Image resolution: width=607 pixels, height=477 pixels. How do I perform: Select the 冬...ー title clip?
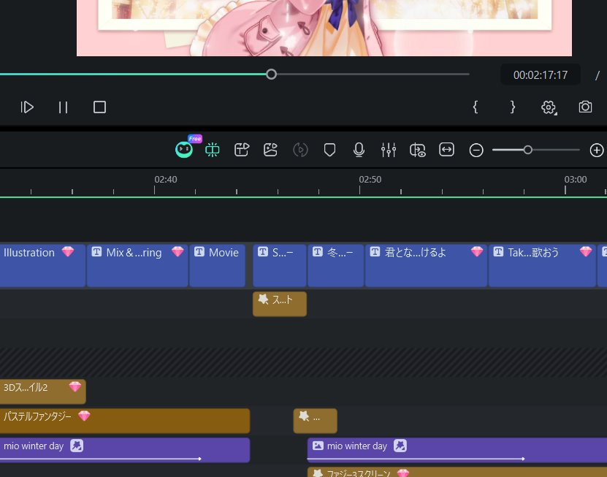(x=336, y=265)
